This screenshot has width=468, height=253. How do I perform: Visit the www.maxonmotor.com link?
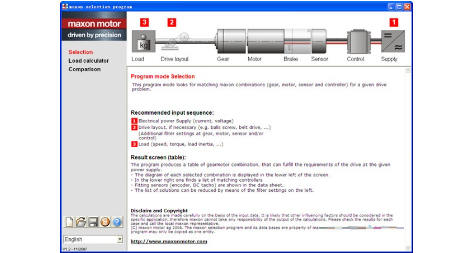(x=169, y=241)
